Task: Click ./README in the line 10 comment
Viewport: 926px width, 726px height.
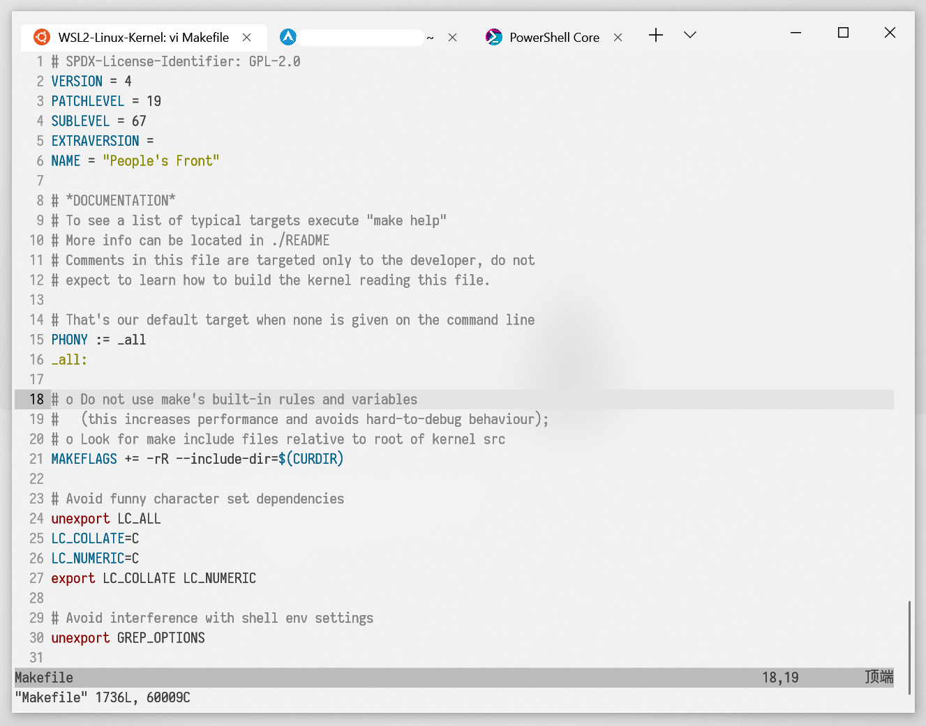Action: (301, 241)
